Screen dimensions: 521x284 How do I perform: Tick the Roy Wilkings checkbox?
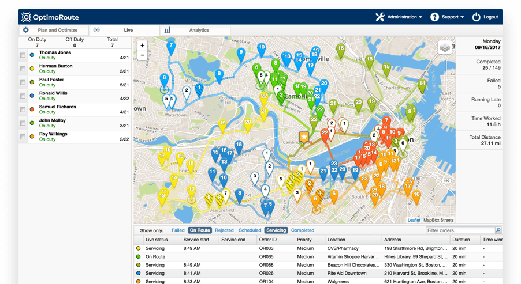(x=23, y=137)
